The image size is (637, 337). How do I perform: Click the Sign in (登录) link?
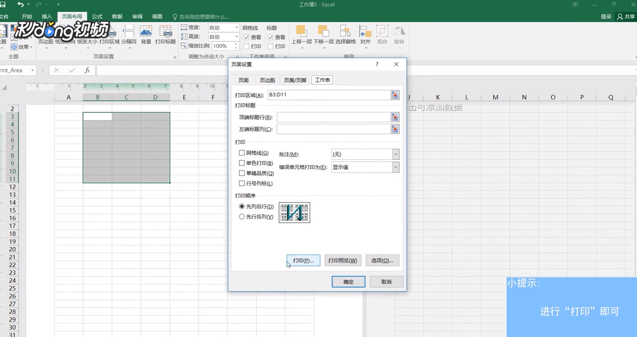606,17
